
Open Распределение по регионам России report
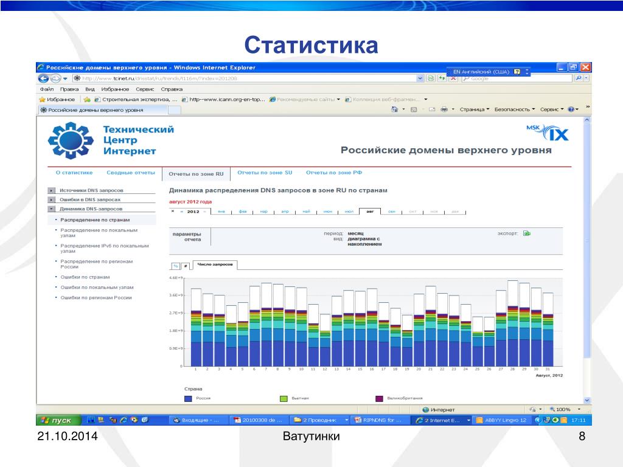tap(97, 264)
